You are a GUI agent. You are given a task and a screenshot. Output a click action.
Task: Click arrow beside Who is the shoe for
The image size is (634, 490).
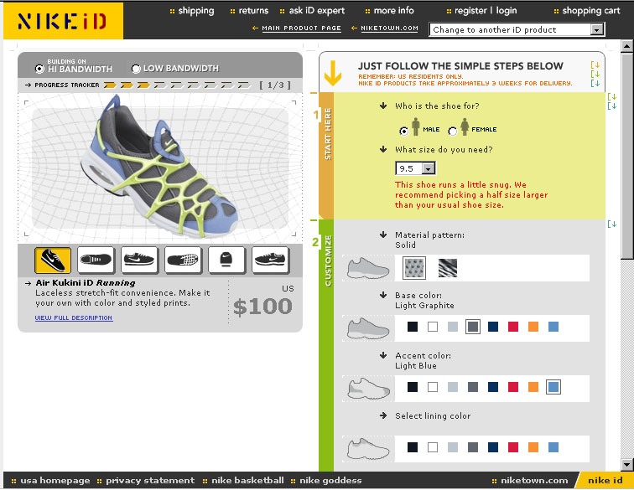(383, 106)
